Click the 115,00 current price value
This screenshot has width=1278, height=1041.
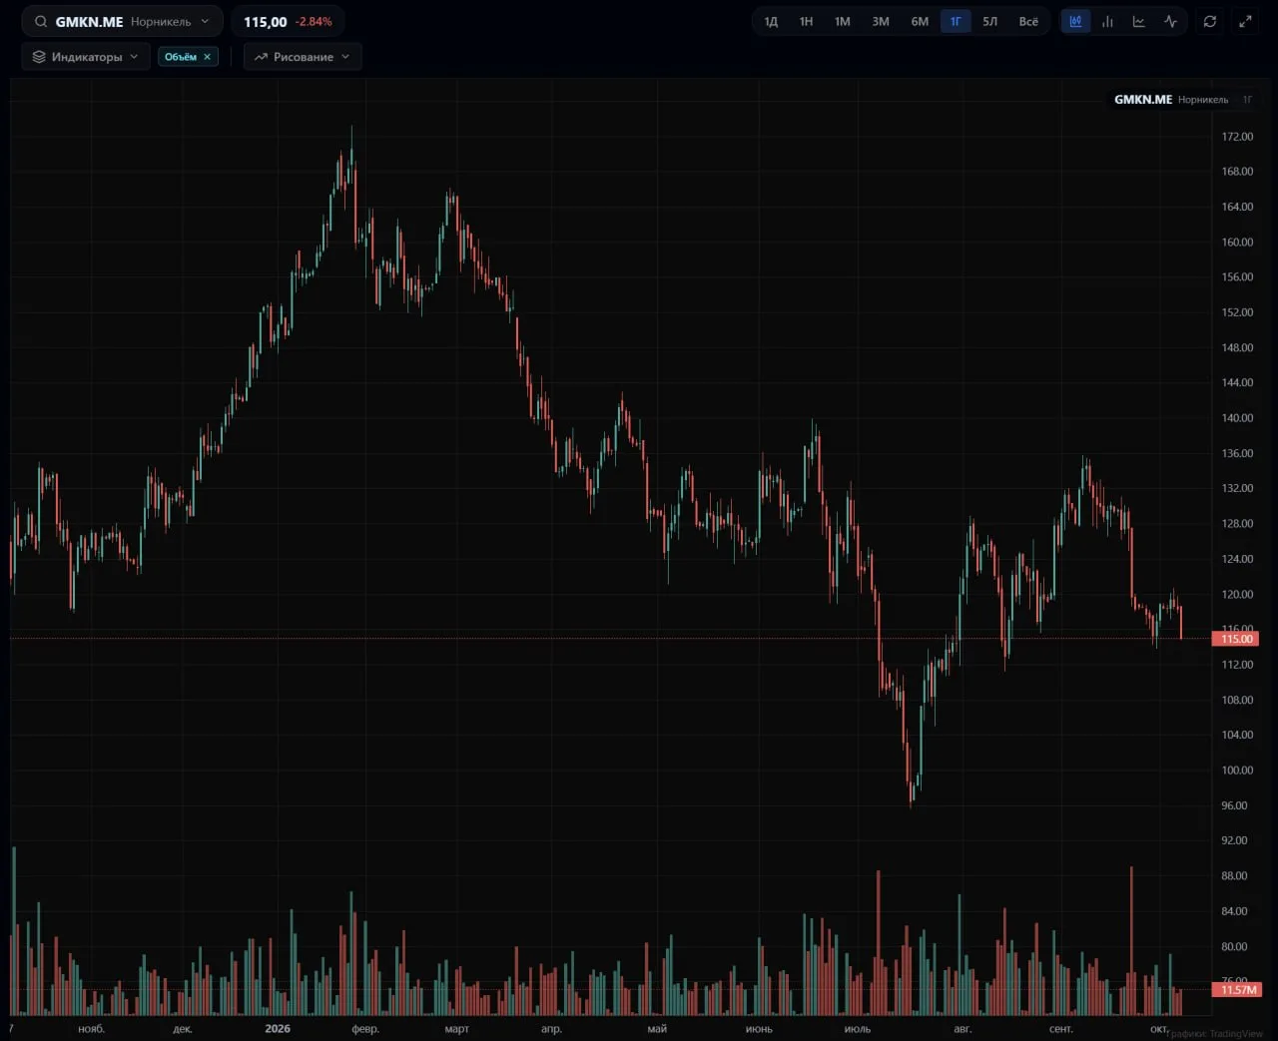point(266,22)
